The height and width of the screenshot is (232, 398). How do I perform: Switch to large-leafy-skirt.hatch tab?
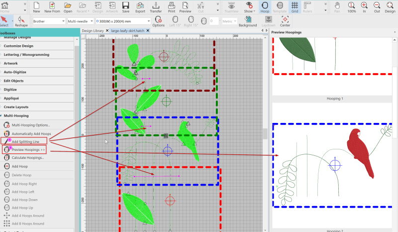[128, 30]
